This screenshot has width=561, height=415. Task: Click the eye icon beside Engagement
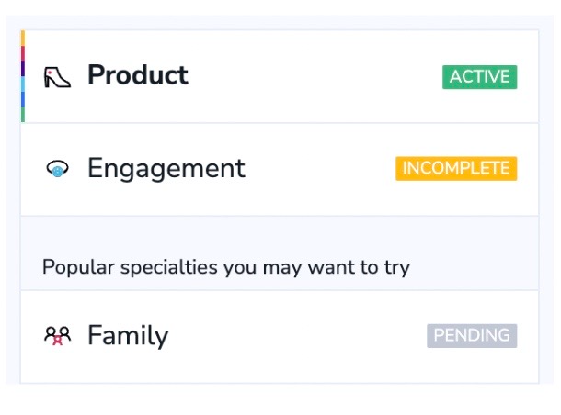click(x=57, y=170)
